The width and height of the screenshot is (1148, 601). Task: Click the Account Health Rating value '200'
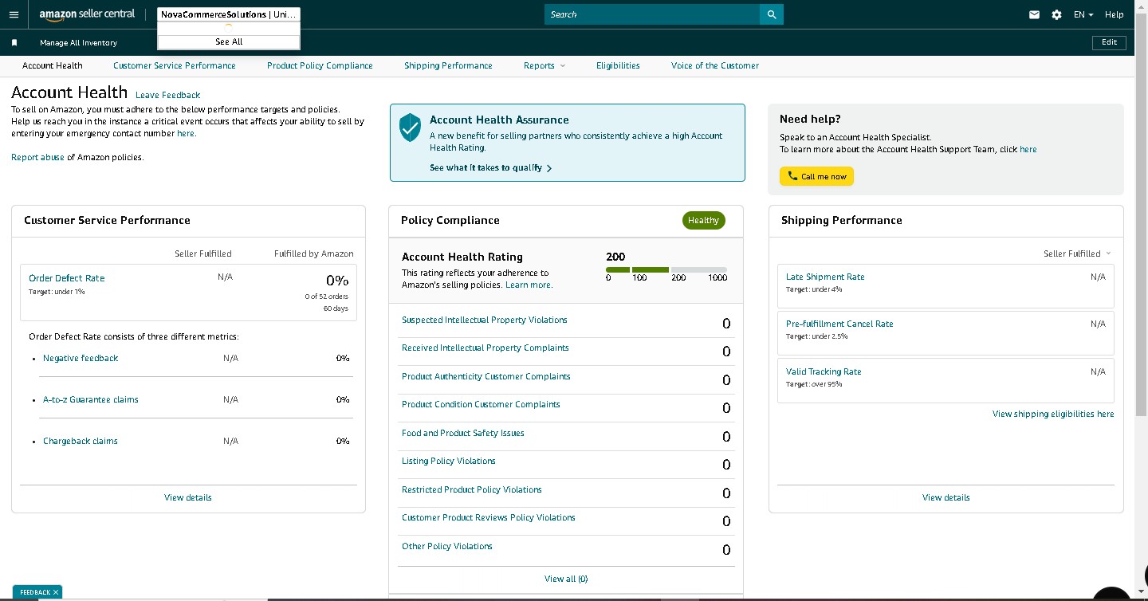coord(615,257)
